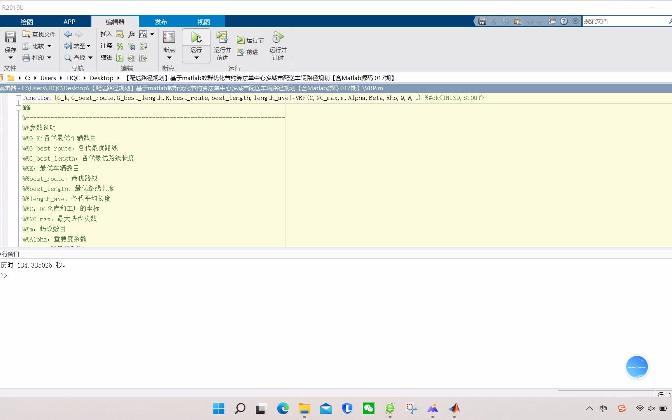Click the green Run (运行) play button

[x=196, y=37]
